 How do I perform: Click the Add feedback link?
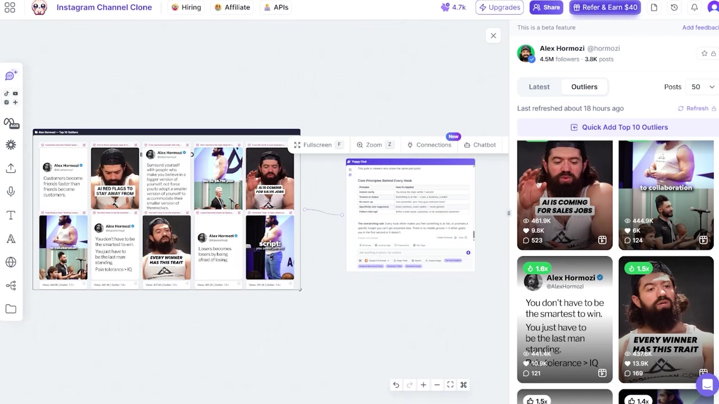[x=700, y=27]
